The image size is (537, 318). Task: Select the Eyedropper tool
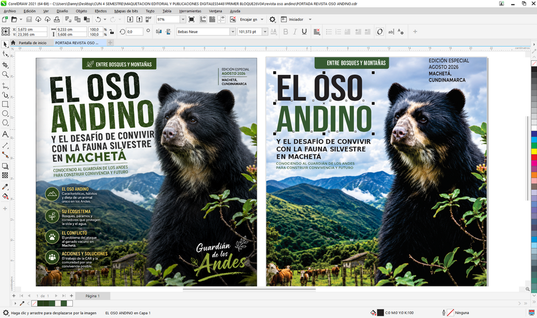5,187
